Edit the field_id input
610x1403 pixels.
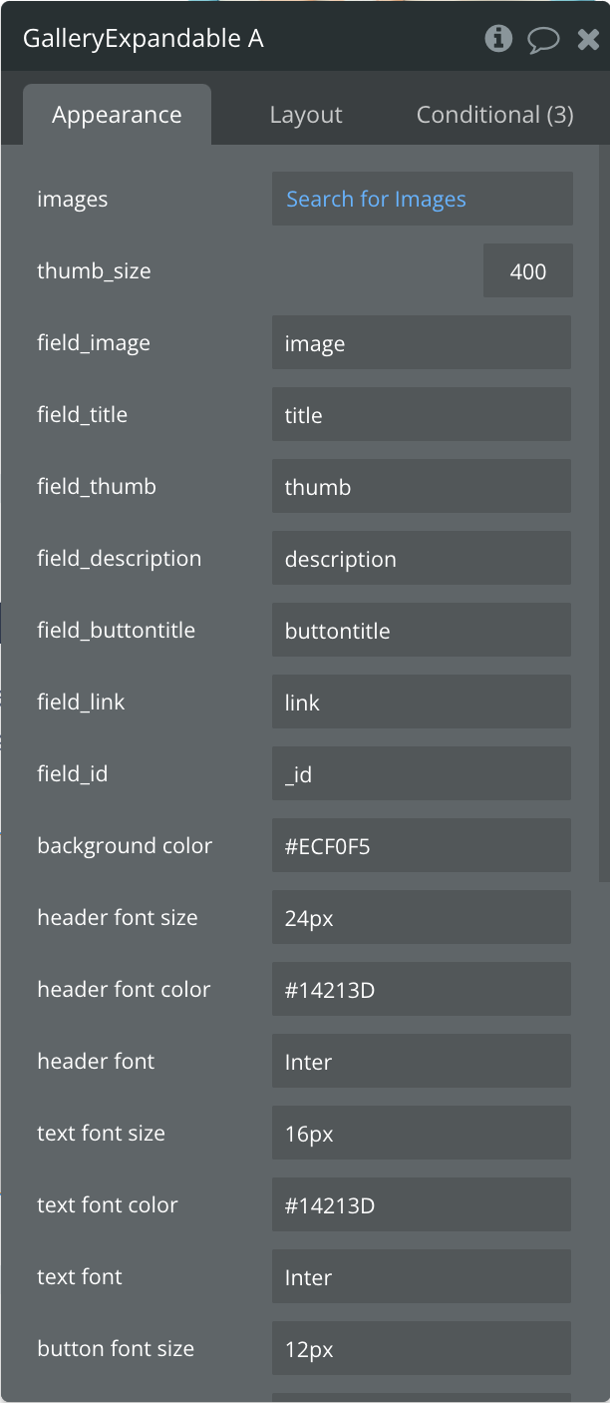pos(421,774)
